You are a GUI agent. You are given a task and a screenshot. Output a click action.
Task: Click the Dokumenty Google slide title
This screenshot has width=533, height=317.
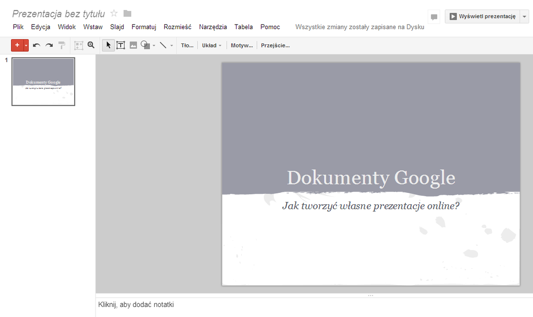[371, 177]
